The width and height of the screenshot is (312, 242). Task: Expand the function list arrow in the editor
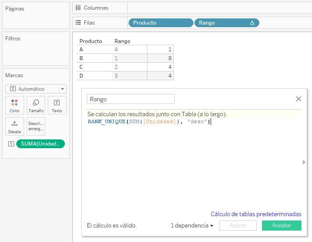[x=304, y=162]
